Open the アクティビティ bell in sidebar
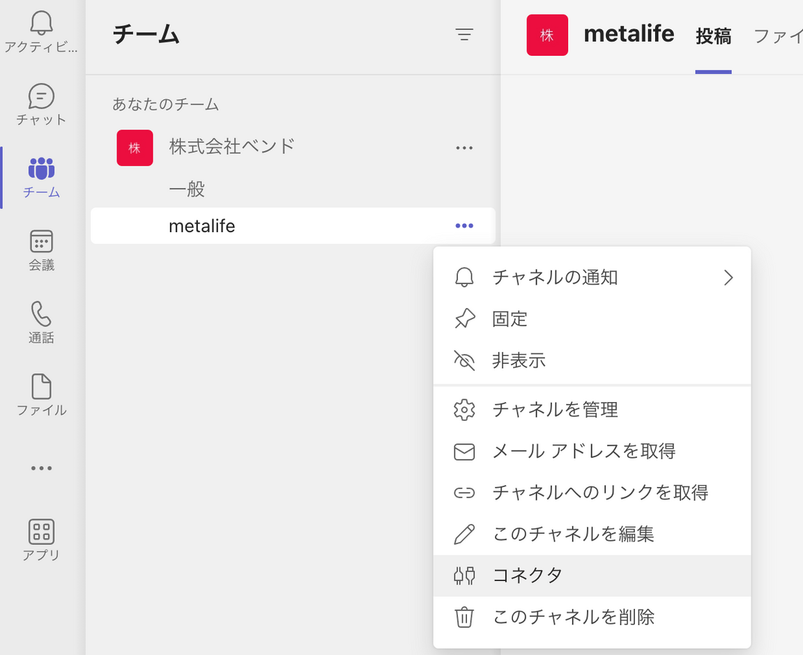This screenshot has width=803, height=655. click(41, 31)
